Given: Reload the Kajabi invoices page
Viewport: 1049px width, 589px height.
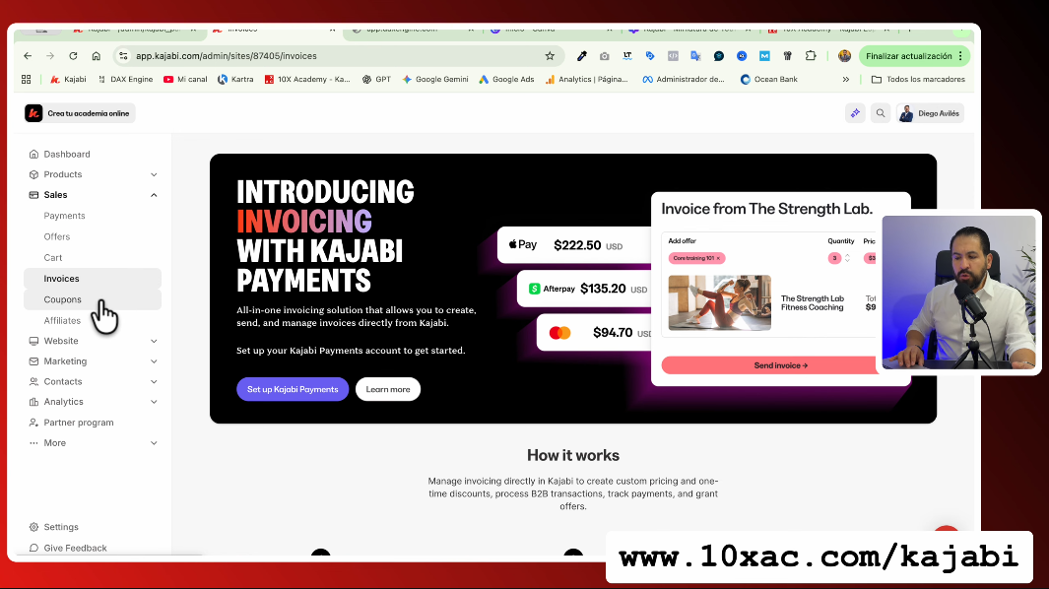Looking at the screenshot, I should pos(73,56).
